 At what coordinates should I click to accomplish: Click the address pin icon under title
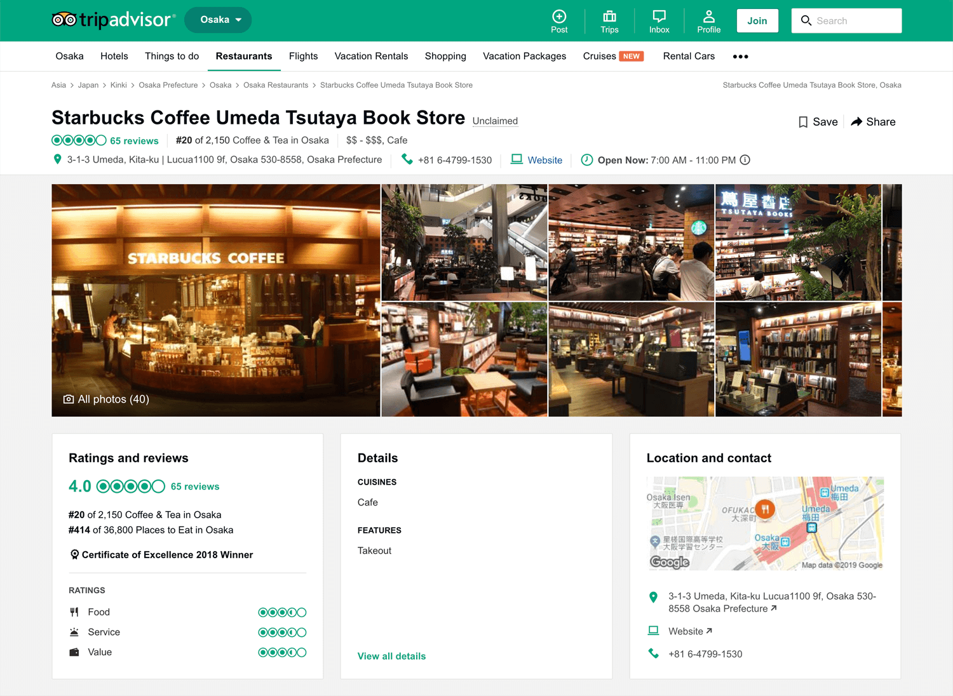click(57, 159)
